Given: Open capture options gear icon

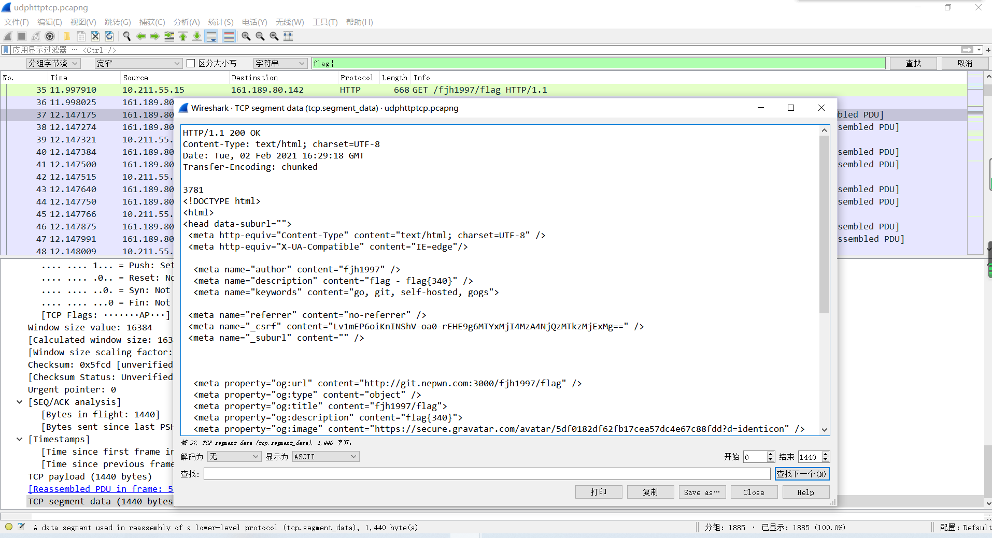Looking at the screenshot, I should pyautogui.click(x=50, y=36).
